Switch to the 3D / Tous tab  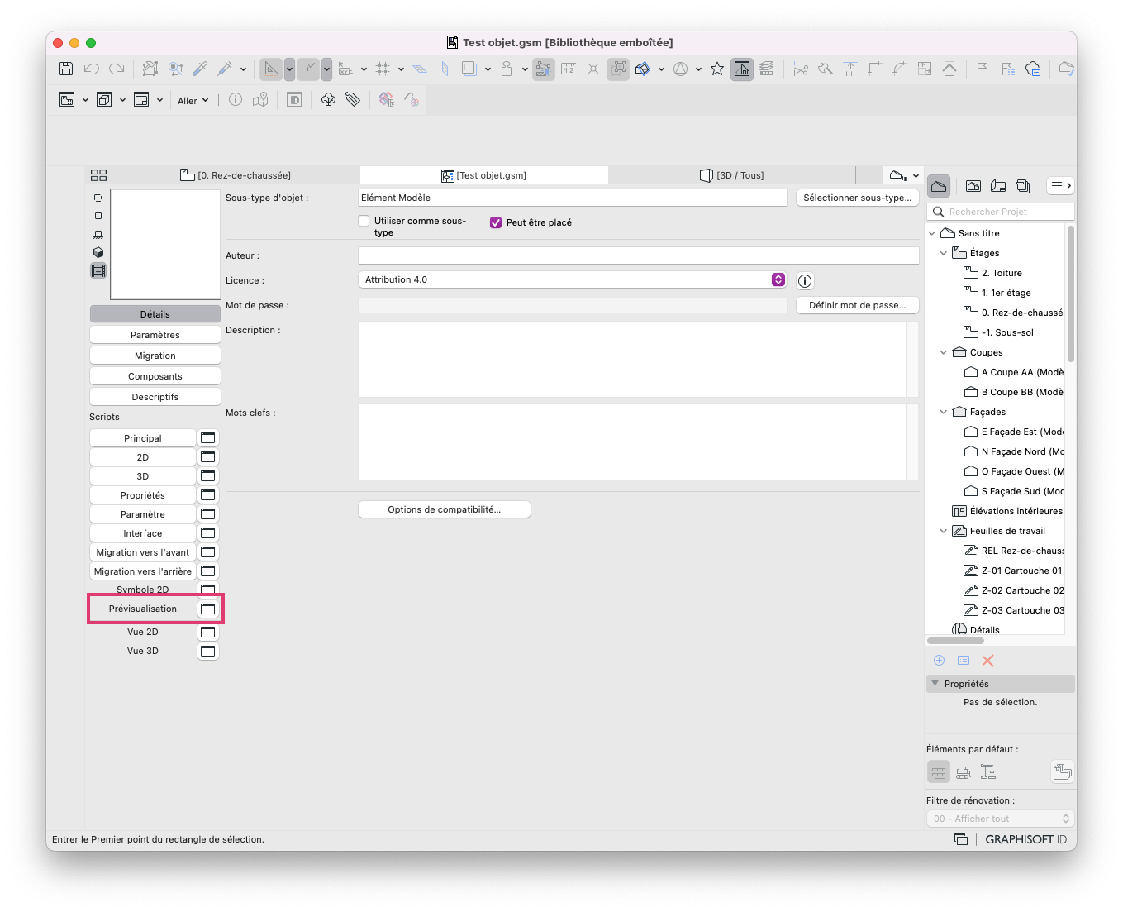[x=732, y=175]
